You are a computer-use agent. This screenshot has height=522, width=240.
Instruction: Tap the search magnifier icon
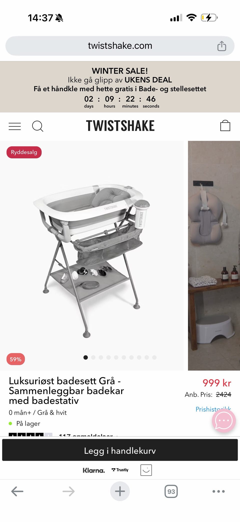coord(38,126)
